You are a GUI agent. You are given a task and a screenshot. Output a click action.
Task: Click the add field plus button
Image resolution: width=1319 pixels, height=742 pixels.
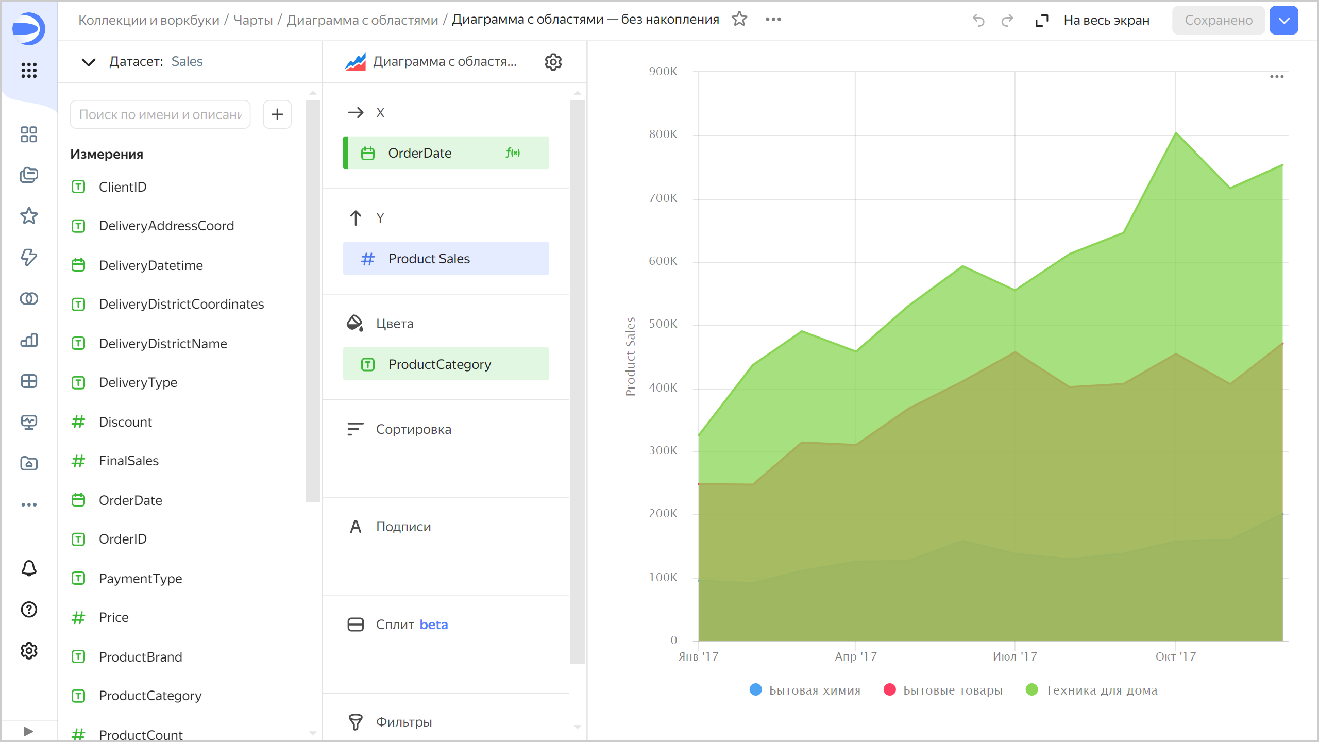coord(277,114)
